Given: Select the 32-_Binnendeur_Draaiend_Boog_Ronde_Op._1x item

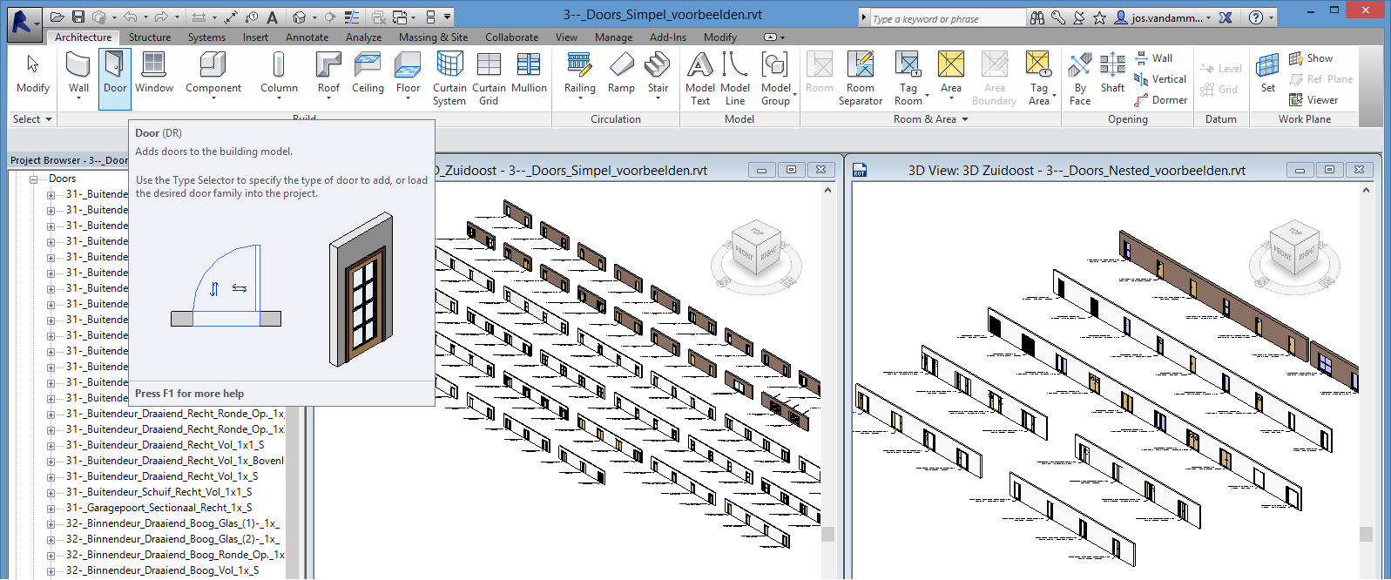Looking at the screenshot, I should (175, 556).
